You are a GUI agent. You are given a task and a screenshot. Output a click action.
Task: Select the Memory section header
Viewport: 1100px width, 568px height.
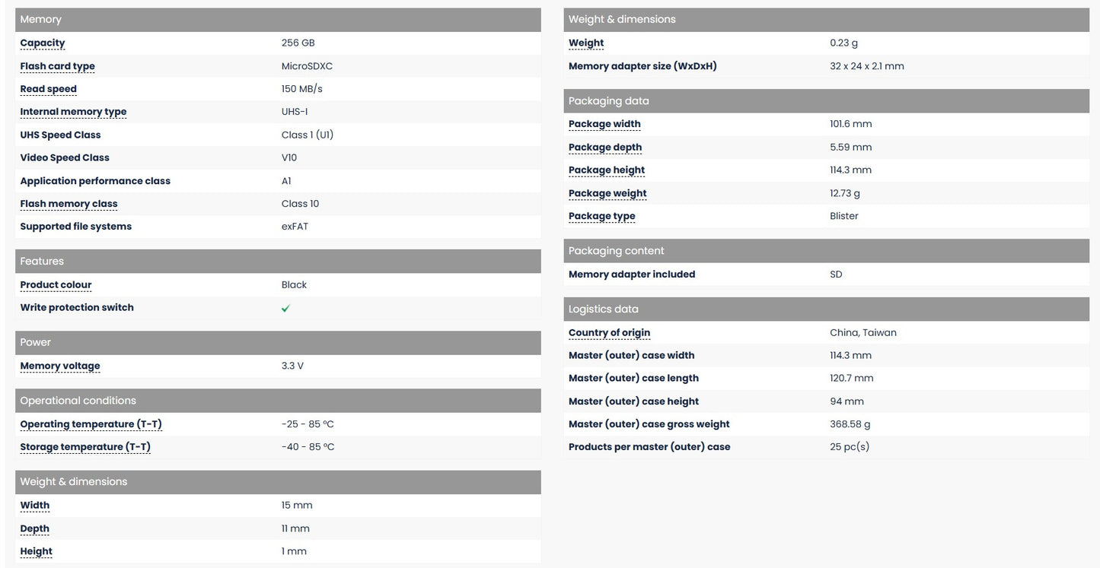(x=278, y=20)
